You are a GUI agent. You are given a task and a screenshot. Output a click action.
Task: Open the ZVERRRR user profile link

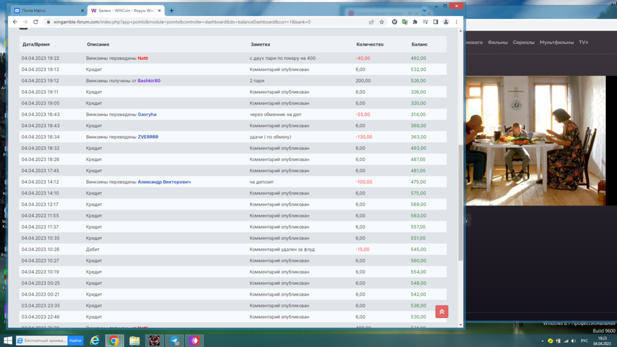pyautogui.click(x=148, y=137)
